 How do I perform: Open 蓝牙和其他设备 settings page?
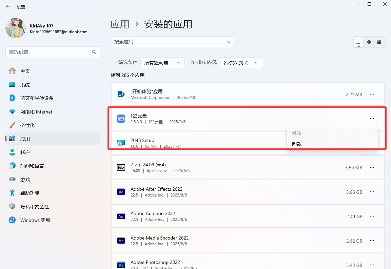click(x=37, y=98)
